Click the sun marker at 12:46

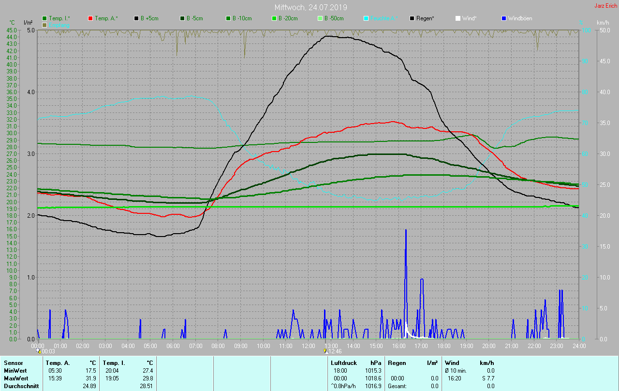pos(326,351)
